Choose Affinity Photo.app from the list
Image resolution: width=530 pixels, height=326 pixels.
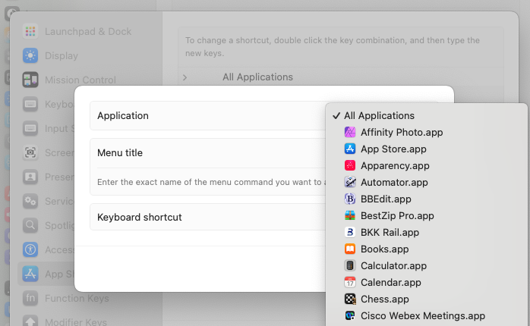point(426,132)
